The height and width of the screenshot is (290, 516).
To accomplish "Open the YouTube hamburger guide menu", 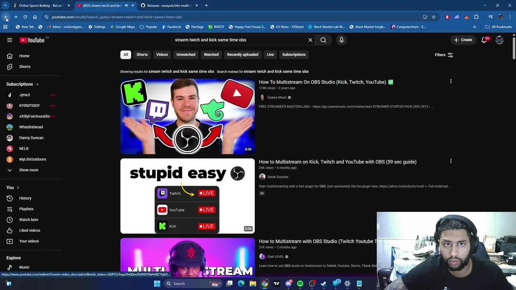I will [10, 40].
